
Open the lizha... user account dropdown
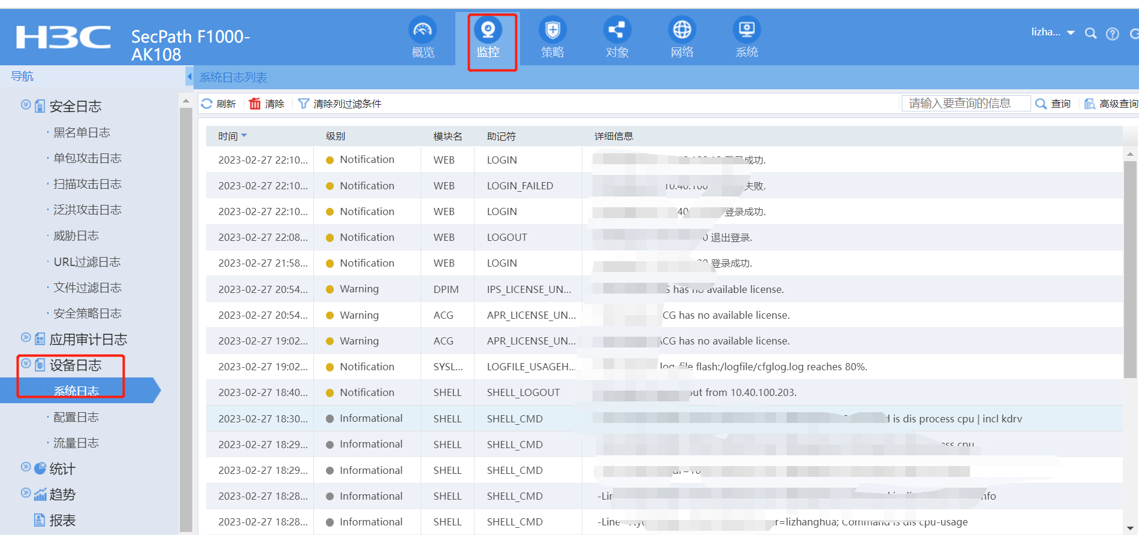point(1052,32)
